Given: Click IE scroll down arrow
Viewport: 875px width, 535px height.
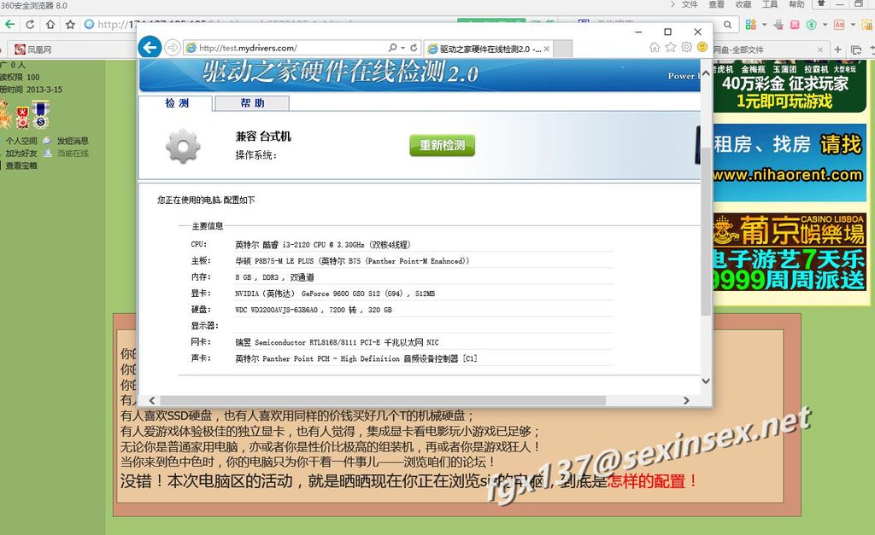Looking at the screenshot, I should click(x=706, y=381).
